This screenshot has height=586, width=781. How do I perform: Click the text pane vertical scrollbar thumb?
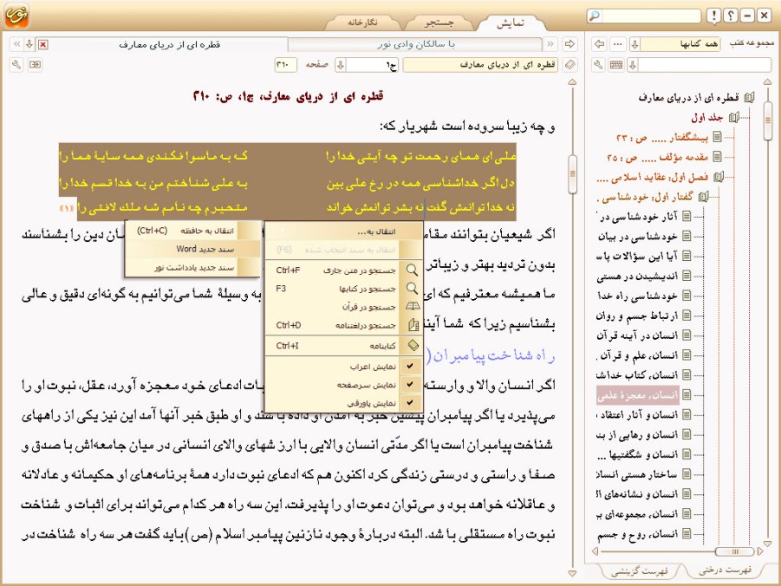[572, 174]
